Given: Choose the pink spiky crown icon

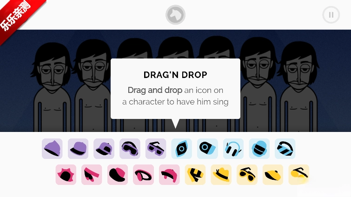Looking at the screenshot, I should pos(66,175).
